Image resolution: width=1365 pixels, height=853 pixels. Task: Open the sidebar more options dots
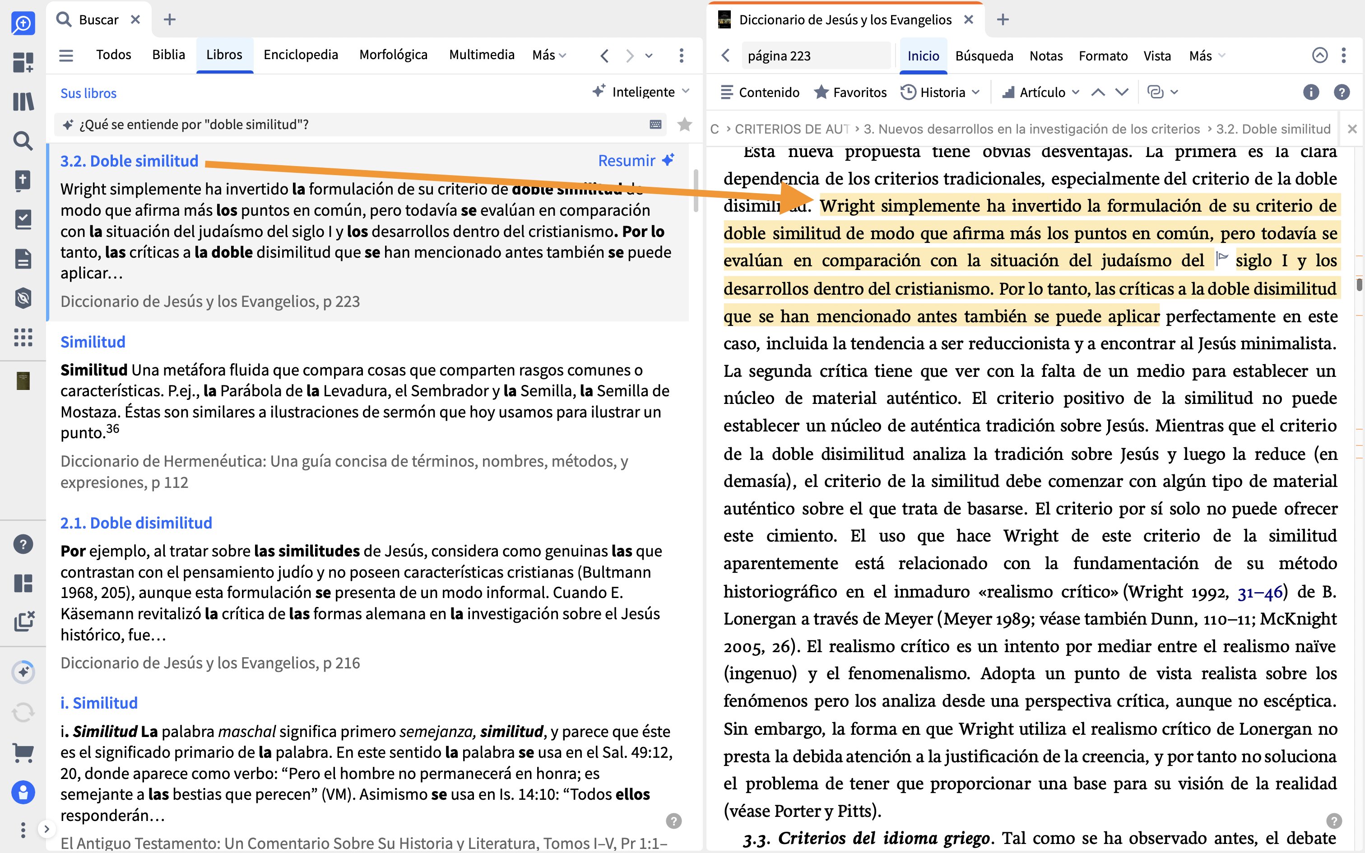(x=23, y=830)
